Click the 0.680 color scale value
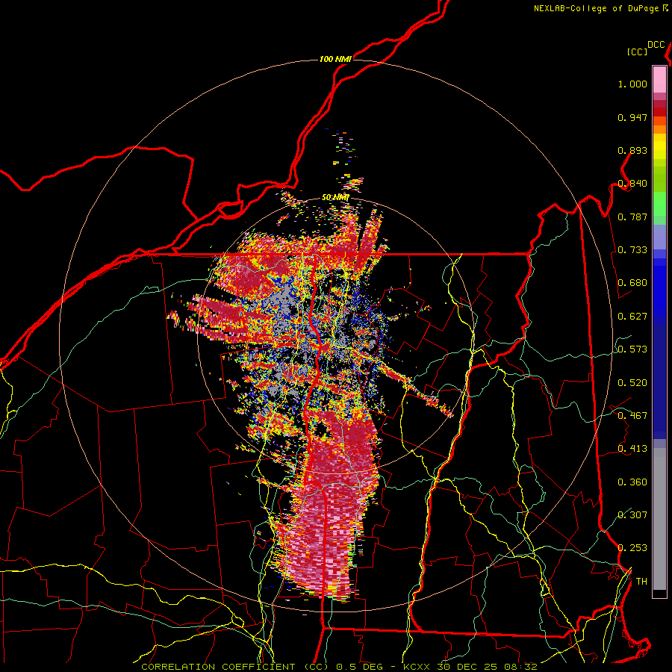Screen dimensions: 672x672 point(632,283)
